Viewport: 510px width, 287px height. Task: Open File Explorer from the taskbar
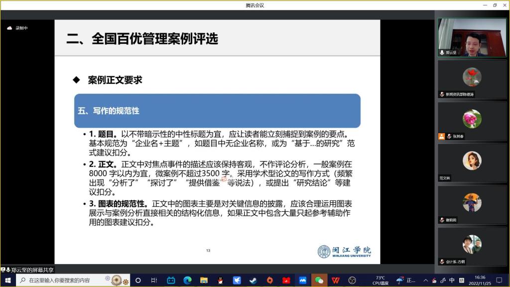(x=204, y=280)
